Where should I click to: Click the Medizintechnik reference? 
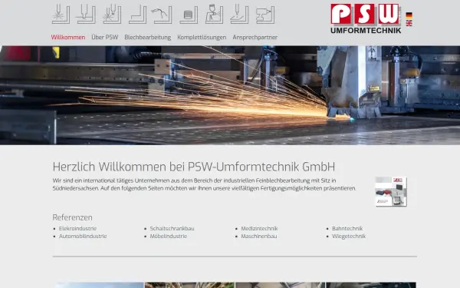pos(259,228)
